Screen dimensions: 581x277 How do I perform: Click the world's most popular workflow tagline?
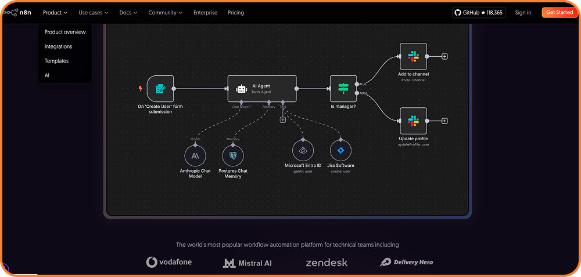pos(287,245)
